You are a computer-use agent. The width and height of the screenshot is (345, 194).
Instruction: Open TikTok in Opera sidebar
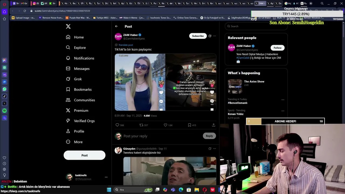click(4, 96)
